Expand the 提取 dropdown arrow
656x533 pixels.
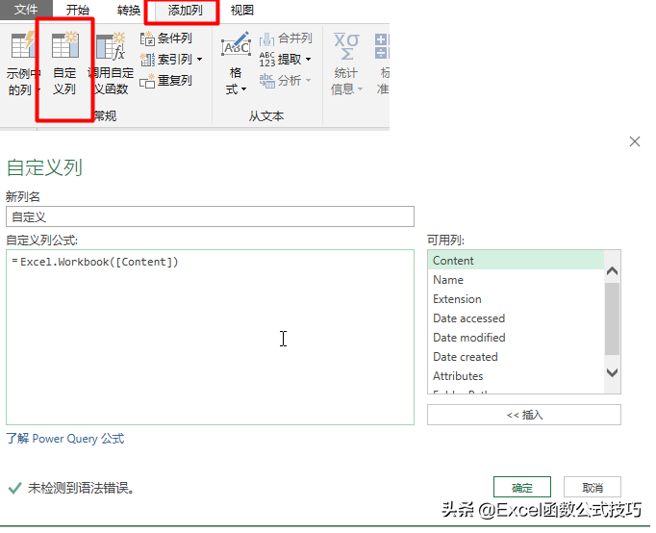point(309,60)
